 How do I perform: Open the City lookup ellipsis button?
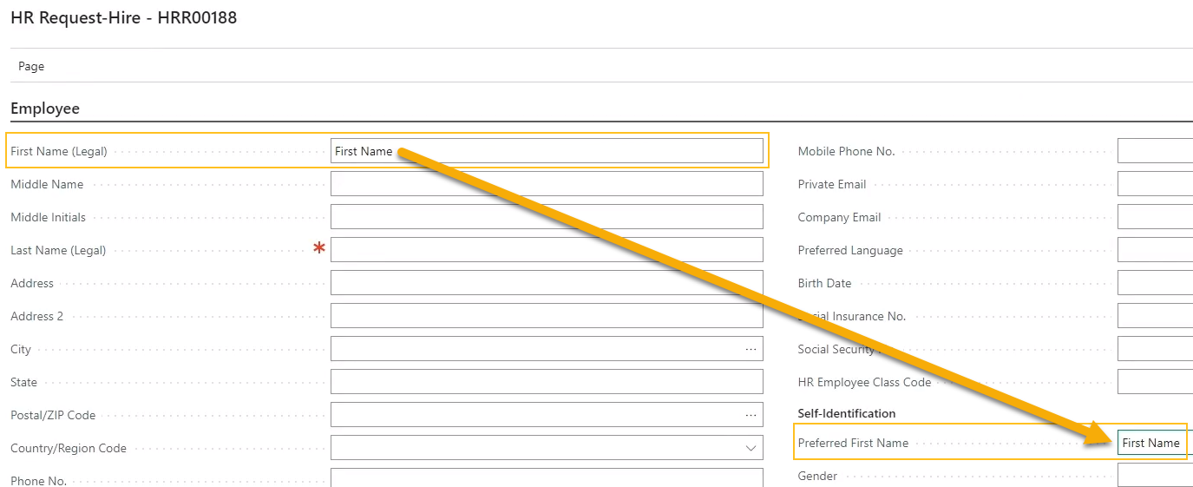751,349
